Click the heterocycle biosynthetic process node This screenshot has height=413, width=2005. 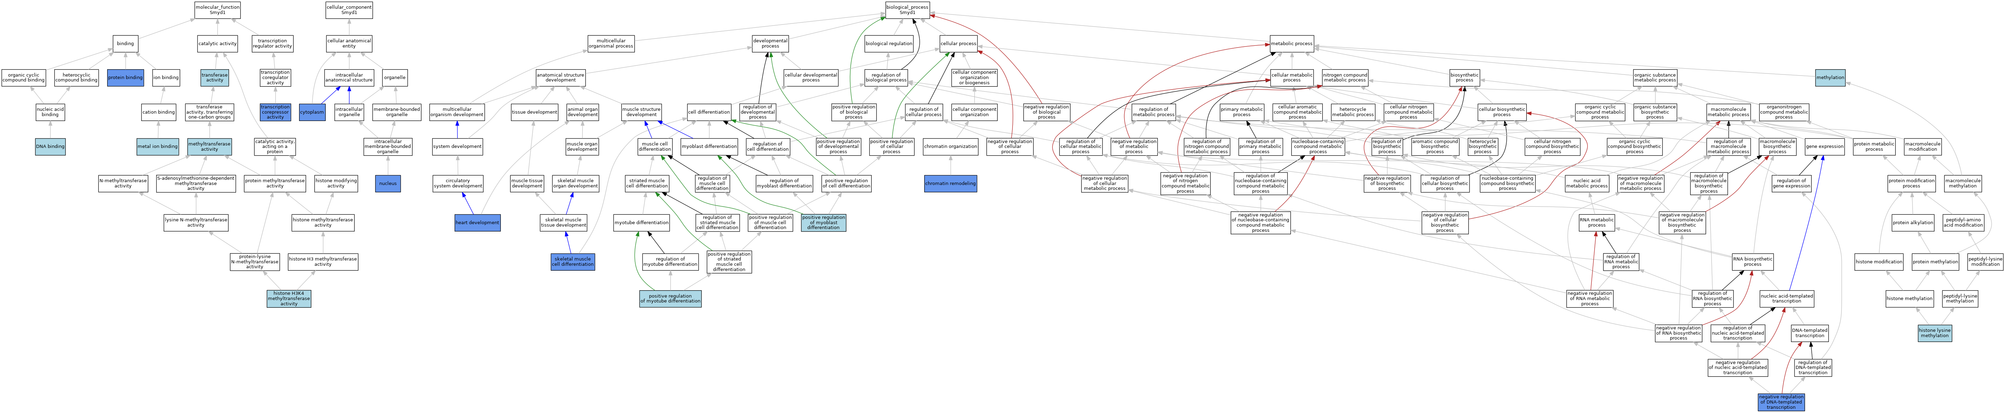coord(1483,146)
